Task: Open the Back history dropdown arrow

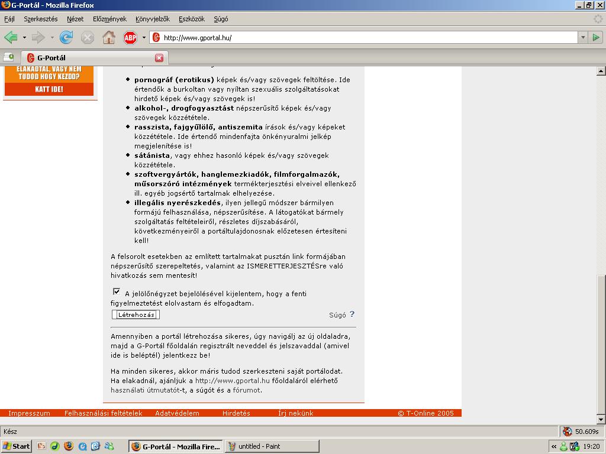Action: pos(24,38)
